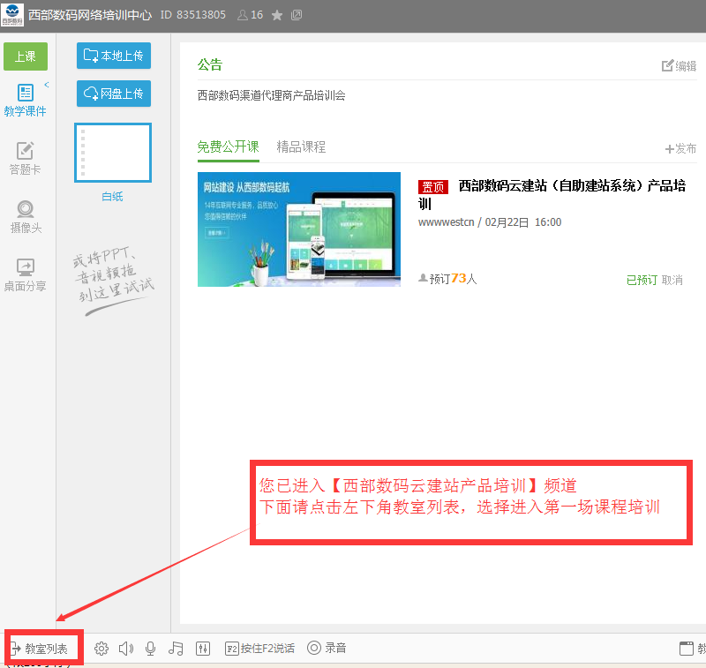Click the 上课 start-class button

click(26, 56)
